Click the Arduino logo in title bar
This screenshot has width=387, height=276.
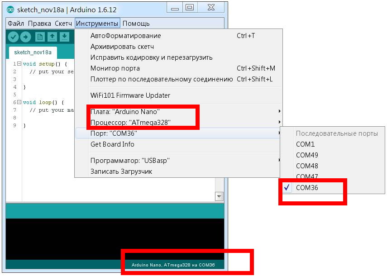11,9
